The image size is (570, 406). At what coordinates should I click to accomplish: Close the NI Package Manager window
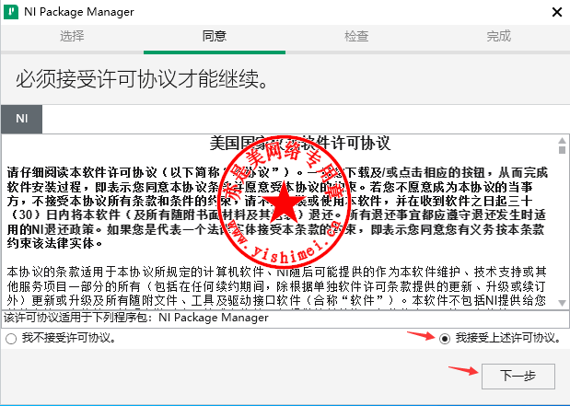coord(556,12)
